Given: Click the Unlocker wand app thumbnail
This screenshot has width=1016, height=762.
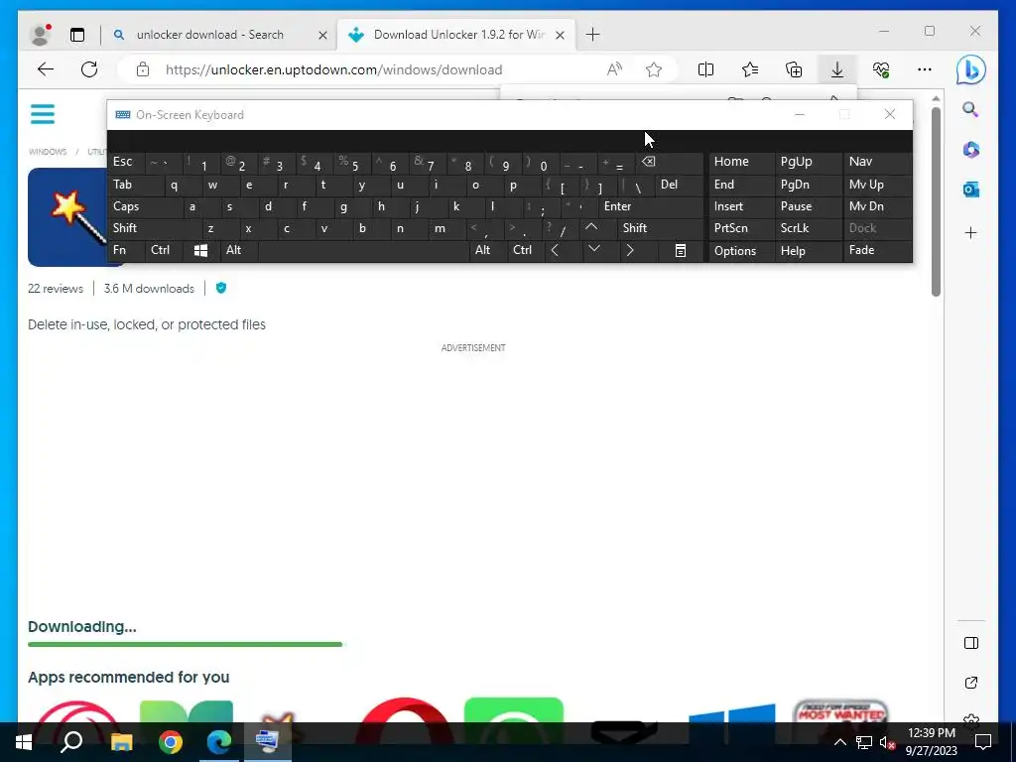Looking at the screenshot, I should (66, 217).
